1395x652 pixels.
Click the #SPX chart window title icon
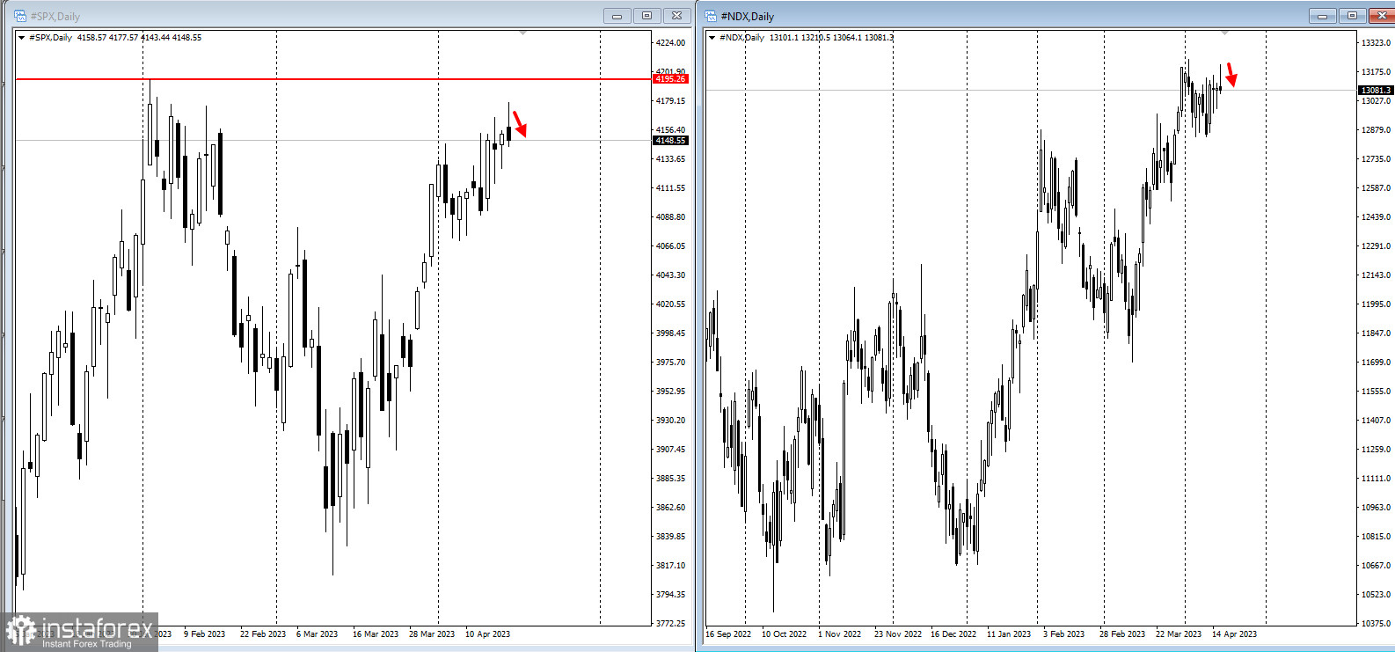pos(20,16)
